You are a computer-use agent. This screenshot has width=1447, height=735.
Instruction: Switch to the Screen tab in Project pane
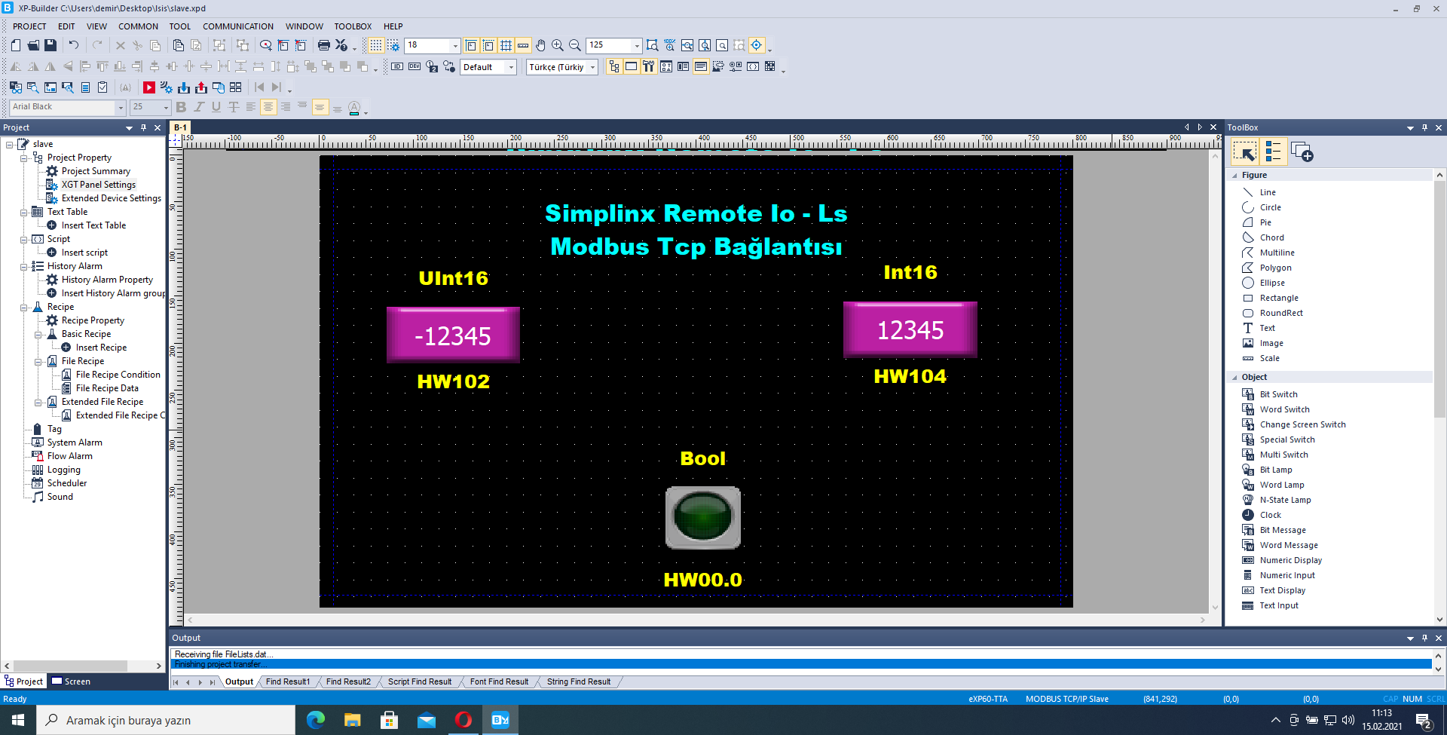click(x=71, y=681)
